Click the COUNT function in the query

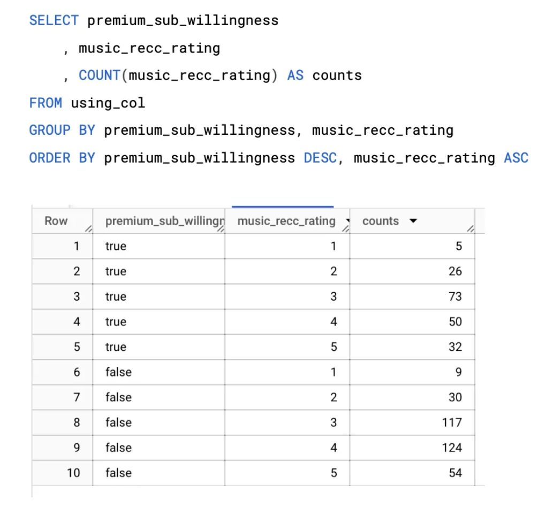point(99,75)
